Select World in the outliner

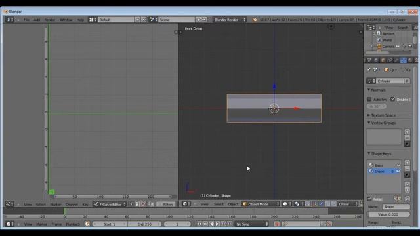click(x=387, y=40)
